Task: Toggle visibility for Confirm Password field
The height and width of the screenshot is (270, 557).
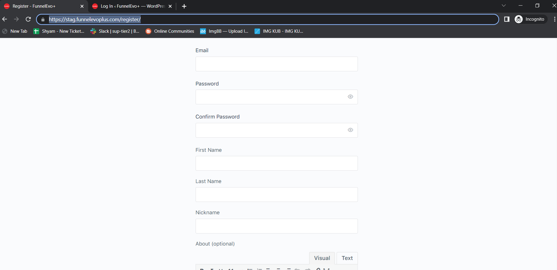Action: [350, 130]
